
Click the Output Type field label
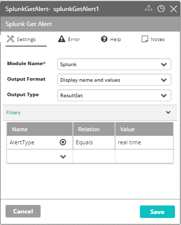coord(23,95)
